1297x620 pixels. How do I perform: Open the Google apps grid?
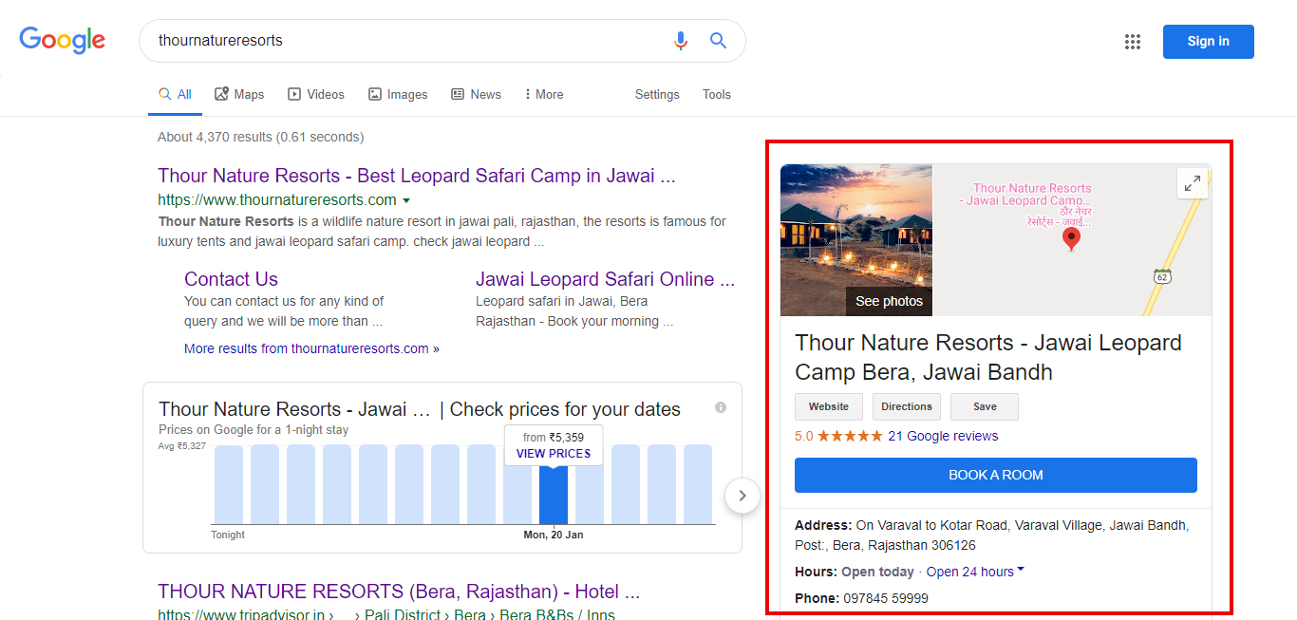click(x=1132, y=42)
